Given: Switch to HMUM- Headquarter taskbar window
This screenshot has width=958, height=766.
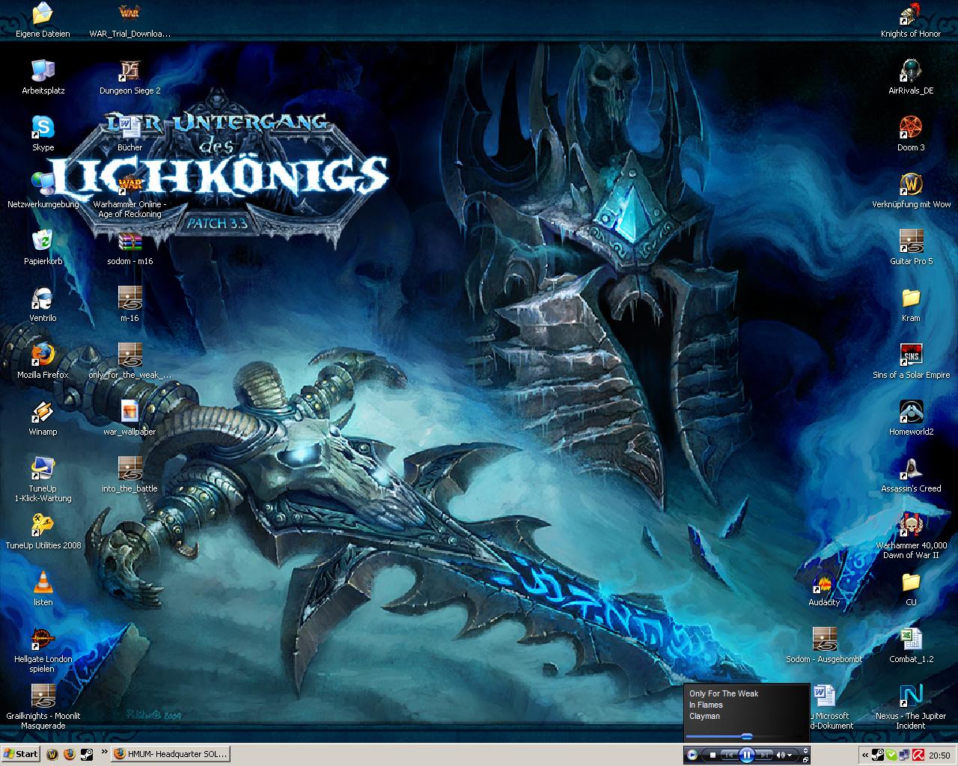Looking at the screenshot, I should (x=170, y=754).
